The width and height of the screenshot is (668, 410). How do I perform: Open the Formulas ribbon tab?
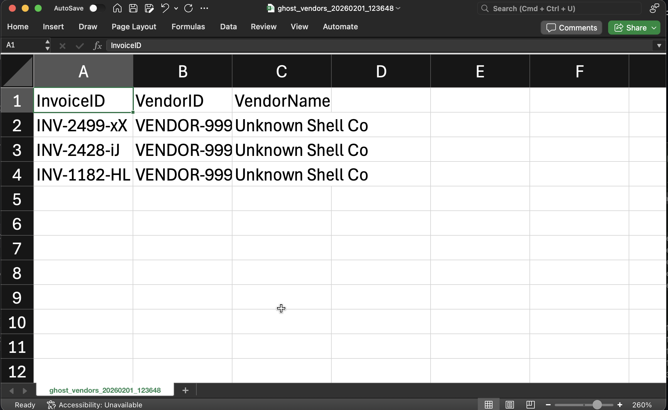point(188,27)
